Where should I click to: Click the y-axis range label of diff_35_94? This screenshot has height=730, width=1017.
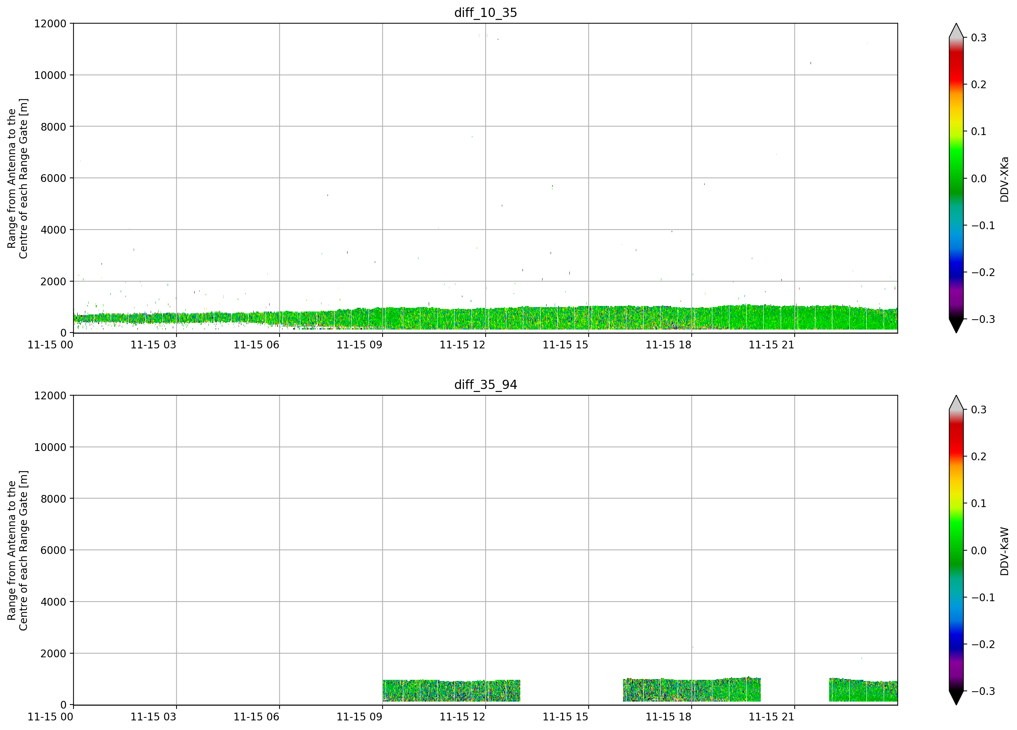17,550
